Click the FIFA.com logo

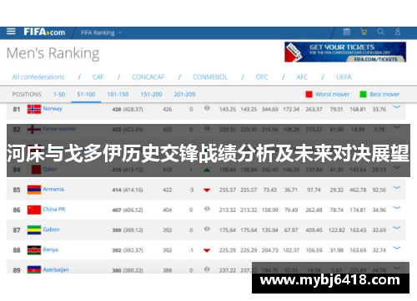(x=44, y=32)
